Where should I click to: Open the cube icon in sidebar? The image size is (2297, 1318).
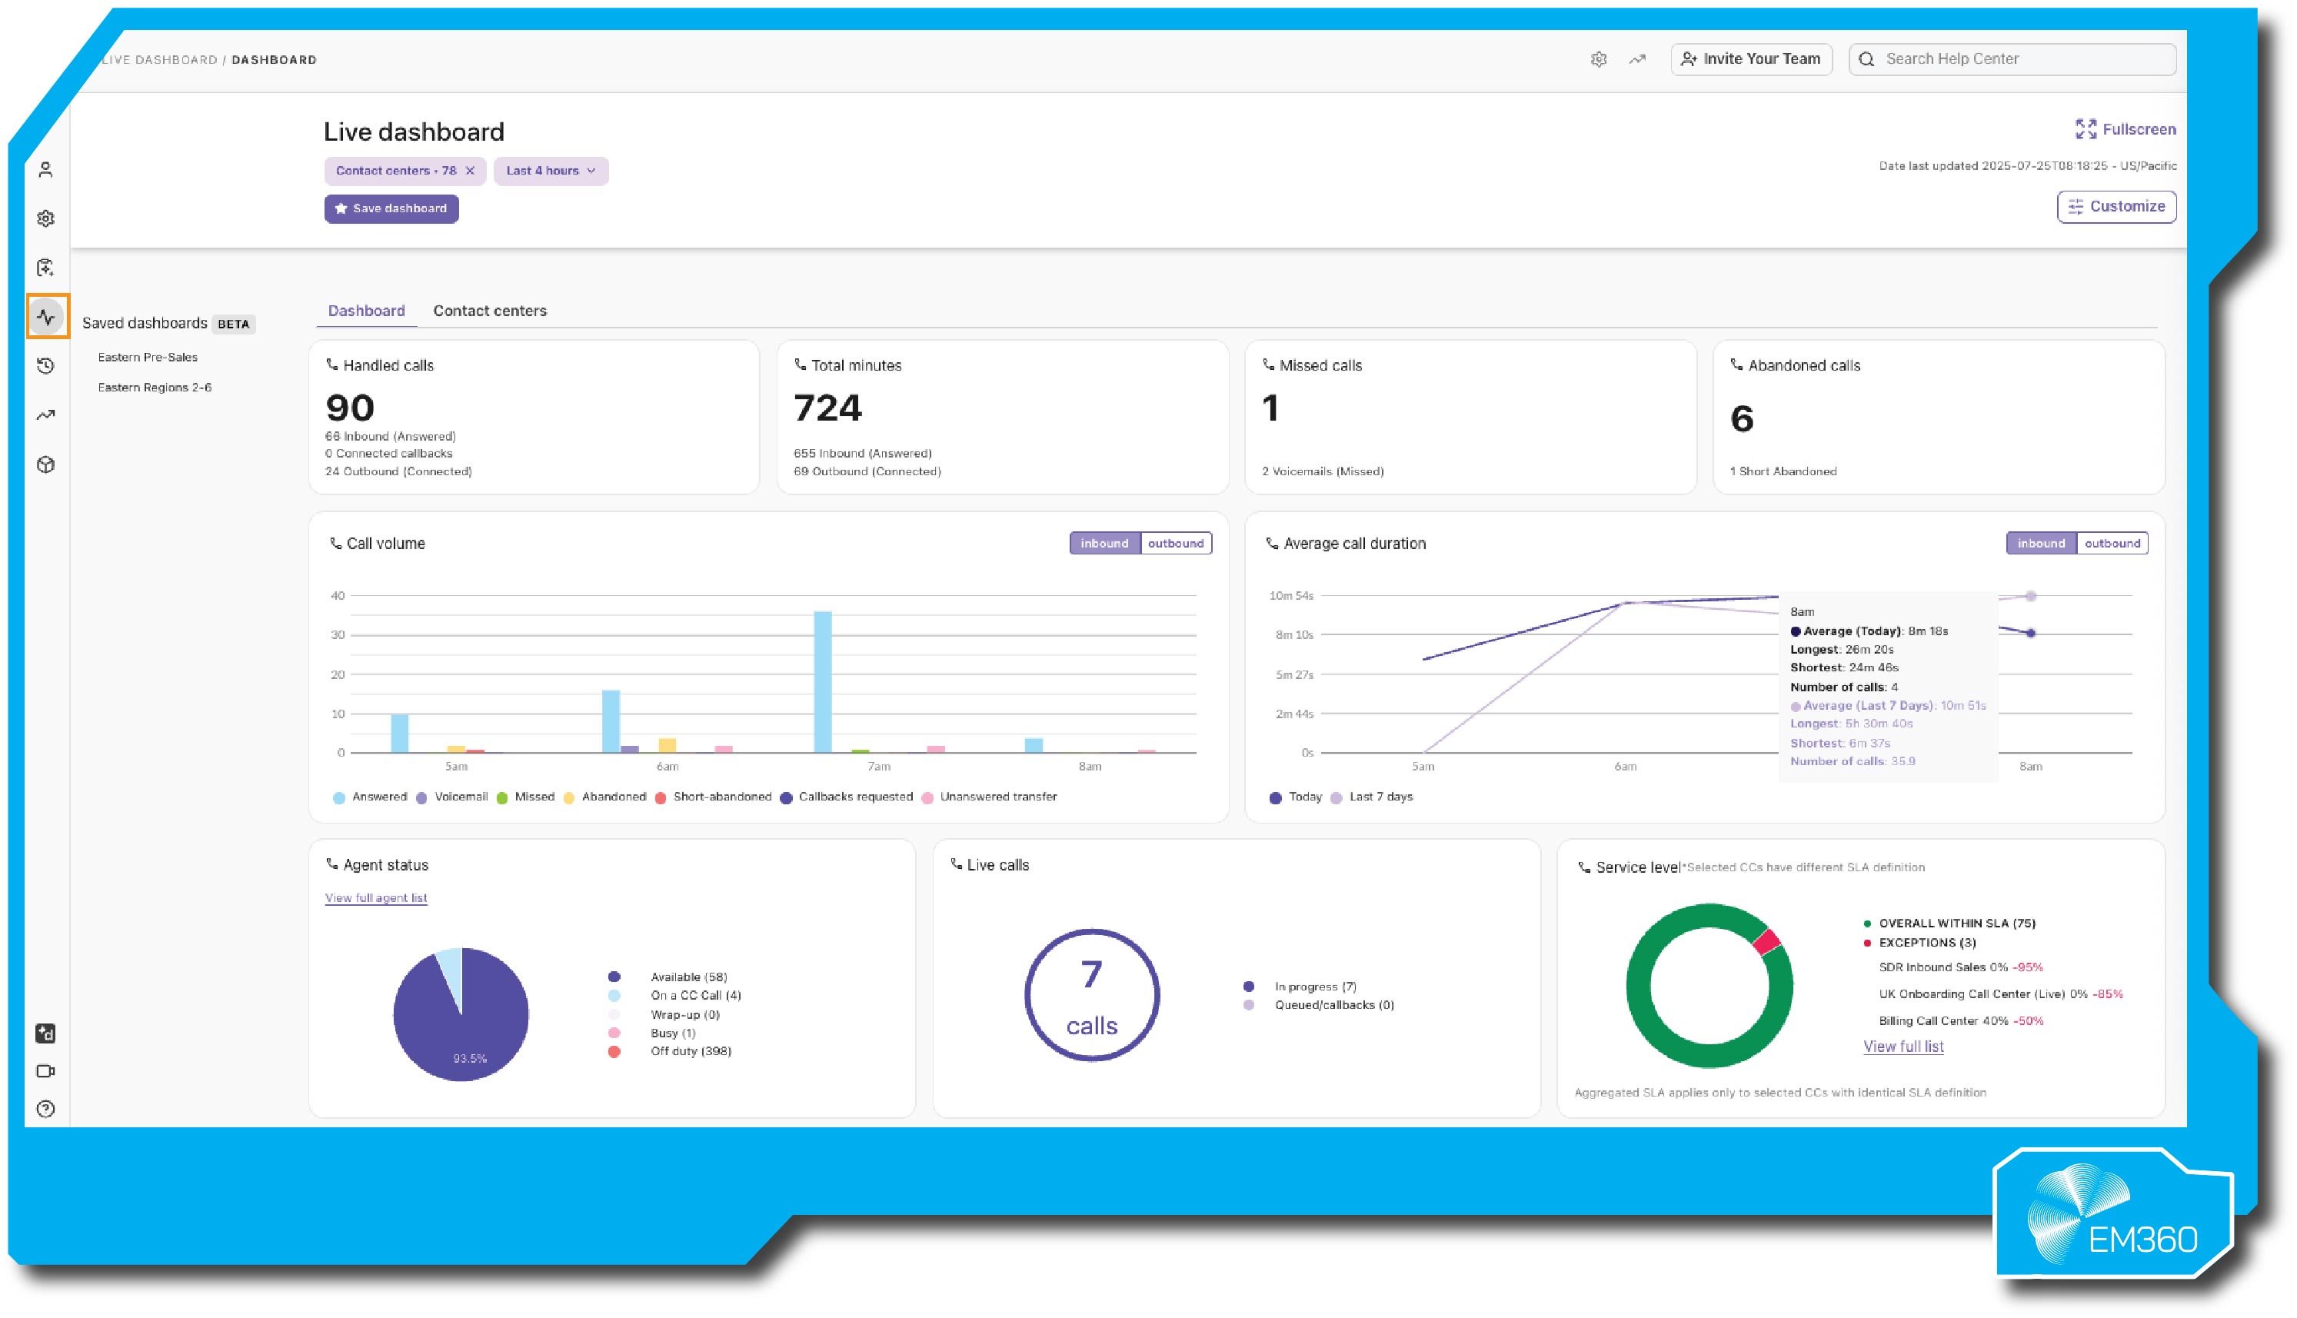46,464
